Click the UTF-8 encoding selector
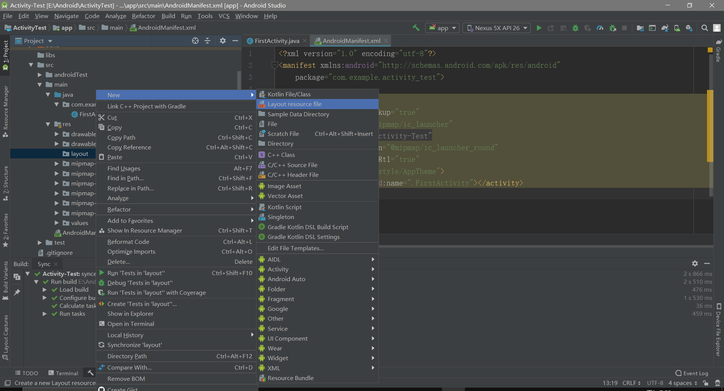This screenshot has height=391, width=724. [655, 383]
